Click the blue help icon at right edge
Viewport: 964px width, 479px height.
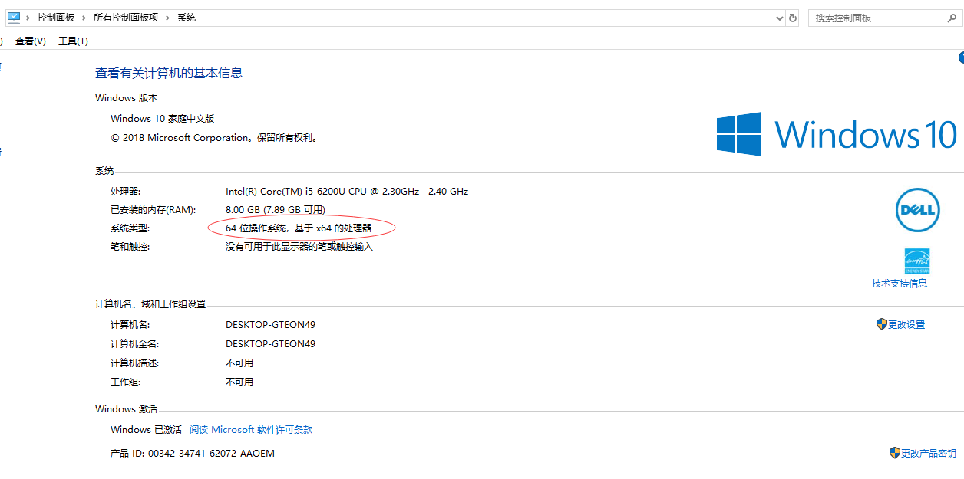pos(960,58)
